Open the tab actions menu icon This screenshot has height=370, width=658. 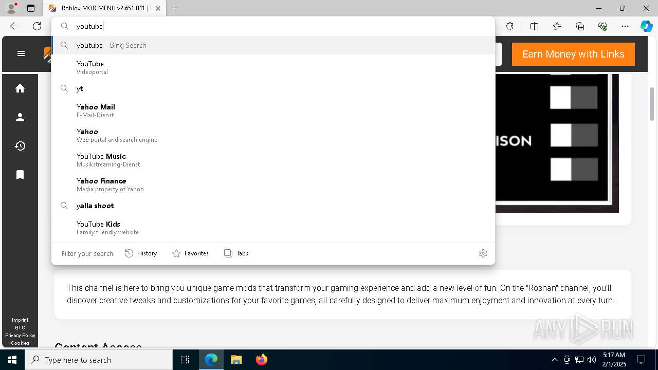pyautogui.click(x=31, y=8)
